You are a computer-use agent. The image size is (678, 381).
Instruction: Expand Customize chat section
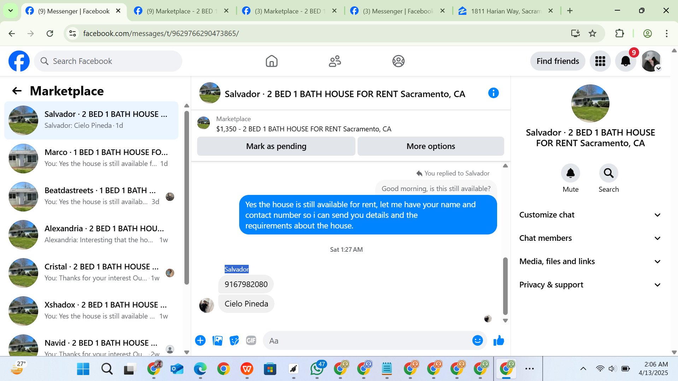coord(590,215)
